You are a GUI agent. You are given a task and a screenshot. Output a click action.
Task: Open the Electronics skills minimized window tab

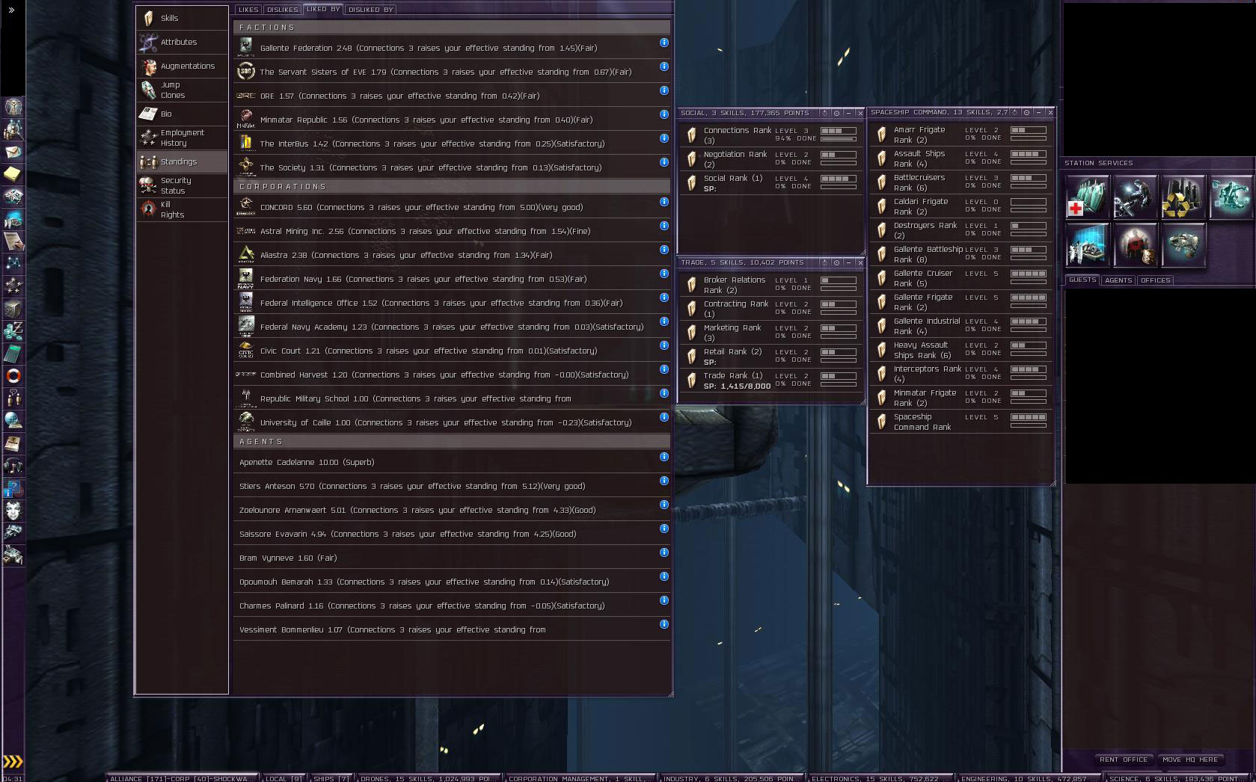[880, 778]
